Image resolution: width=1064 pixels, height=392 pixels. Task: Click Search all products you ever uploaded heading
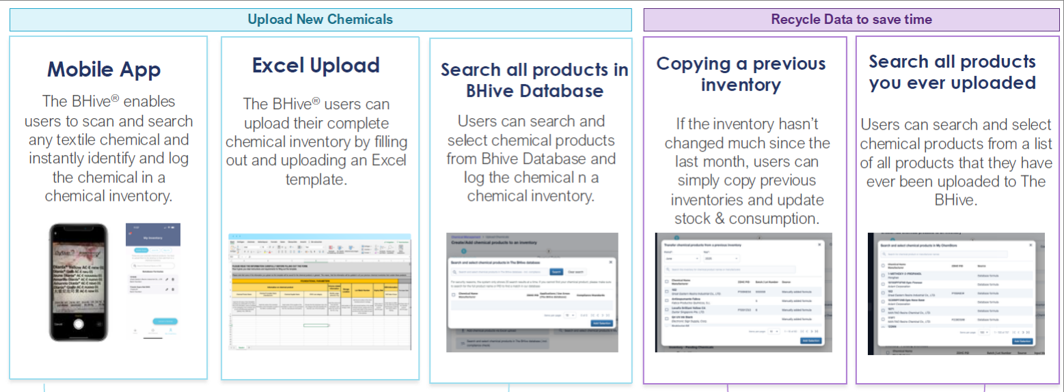click(x=953, y=72)
